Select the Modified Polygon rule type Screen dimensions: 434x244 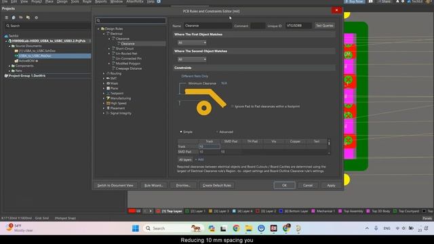coord(128,64)
